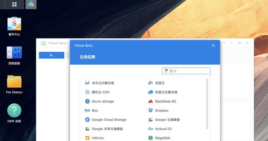Choose the hicloud S3 text entry
The height and width of the screenshot is (141, 268).
pyautogui.click(x=163, y=129)
